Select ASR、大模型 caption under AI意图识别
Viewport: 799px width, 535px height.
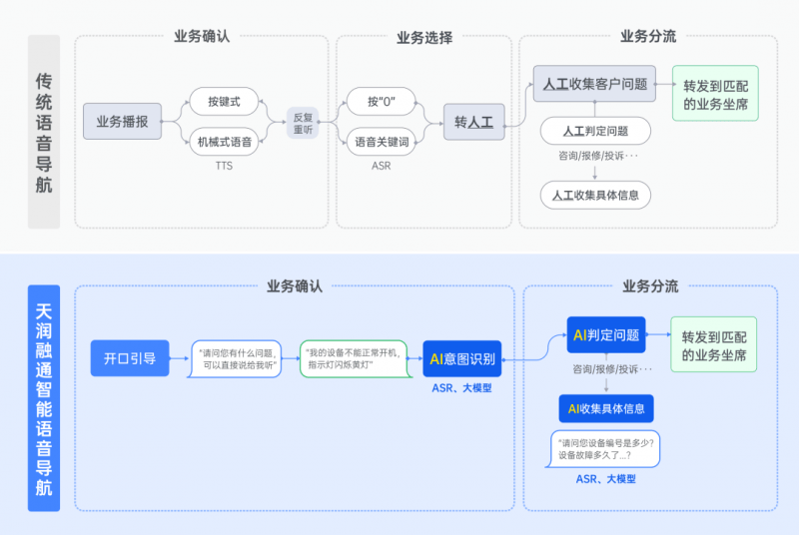461,388
